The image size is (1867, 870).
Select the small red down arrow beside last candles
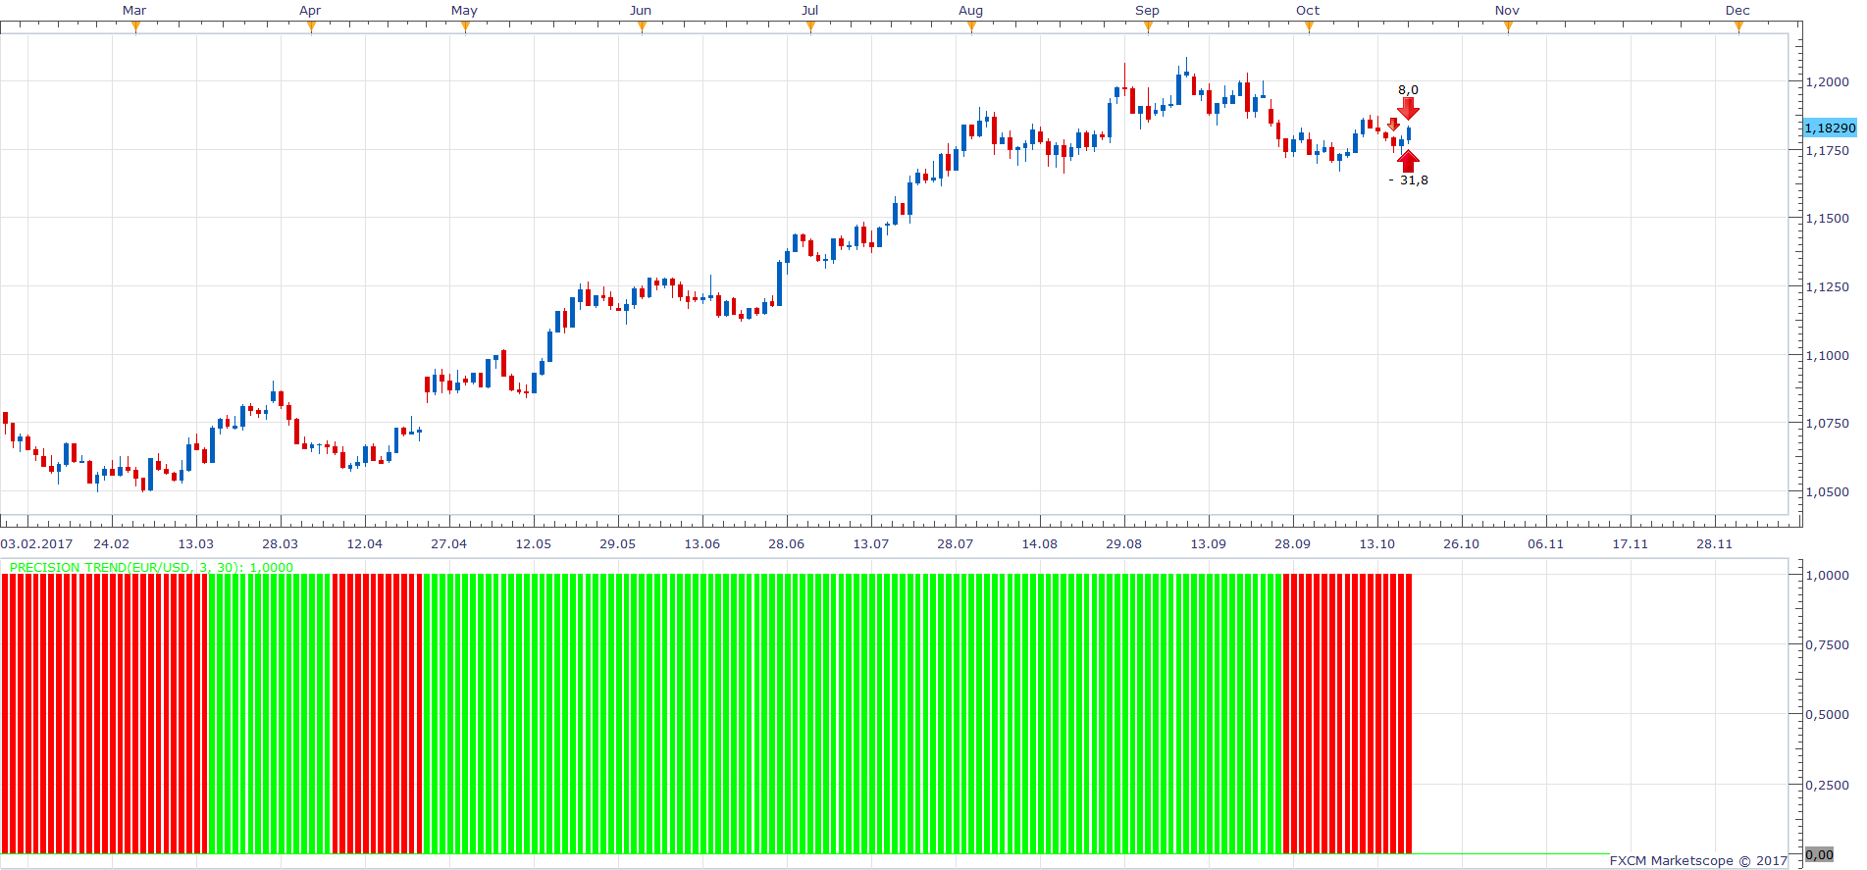click(1393, 125)
